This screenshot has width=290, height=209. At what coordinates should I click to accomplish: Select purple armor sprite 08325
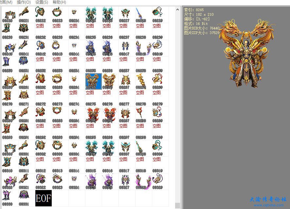pos(93,182)
